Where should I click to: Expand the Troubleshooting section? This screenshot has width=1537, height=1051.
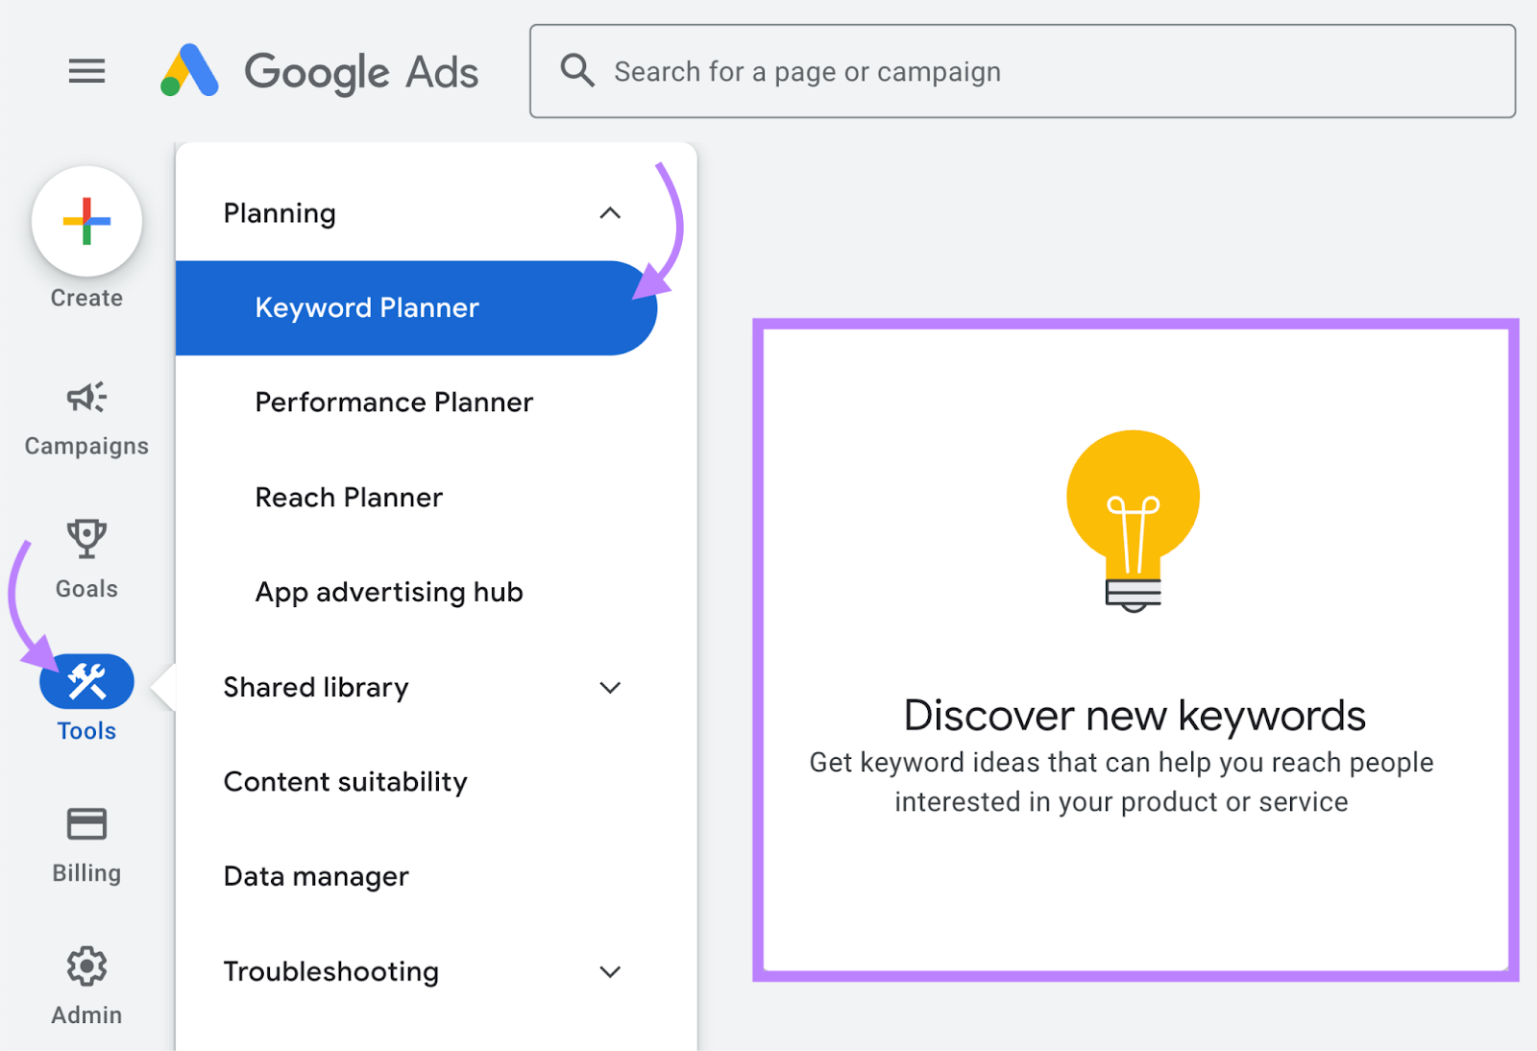point(610,972)
